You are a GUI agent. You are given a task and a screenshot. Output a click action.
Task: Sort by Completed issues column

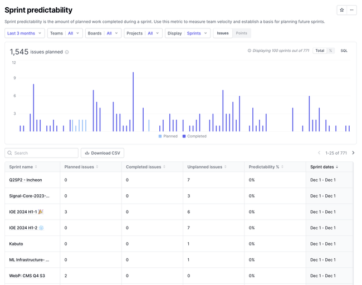pyautogui.click(x=146, y=167)
